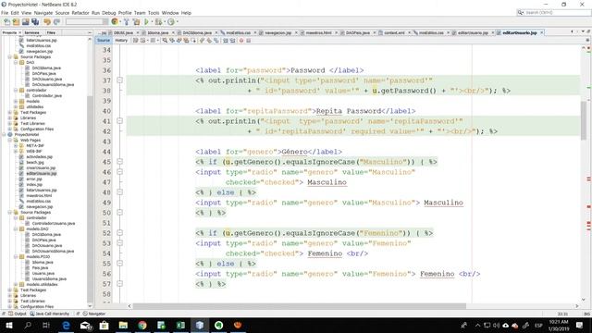
Task: Open the Navigator window button
Action: point(94,314)
